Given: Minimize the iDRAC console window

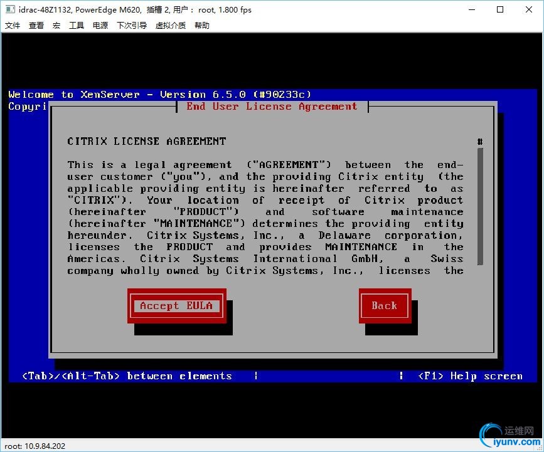Looking at the screenshot, I should 472,9.
